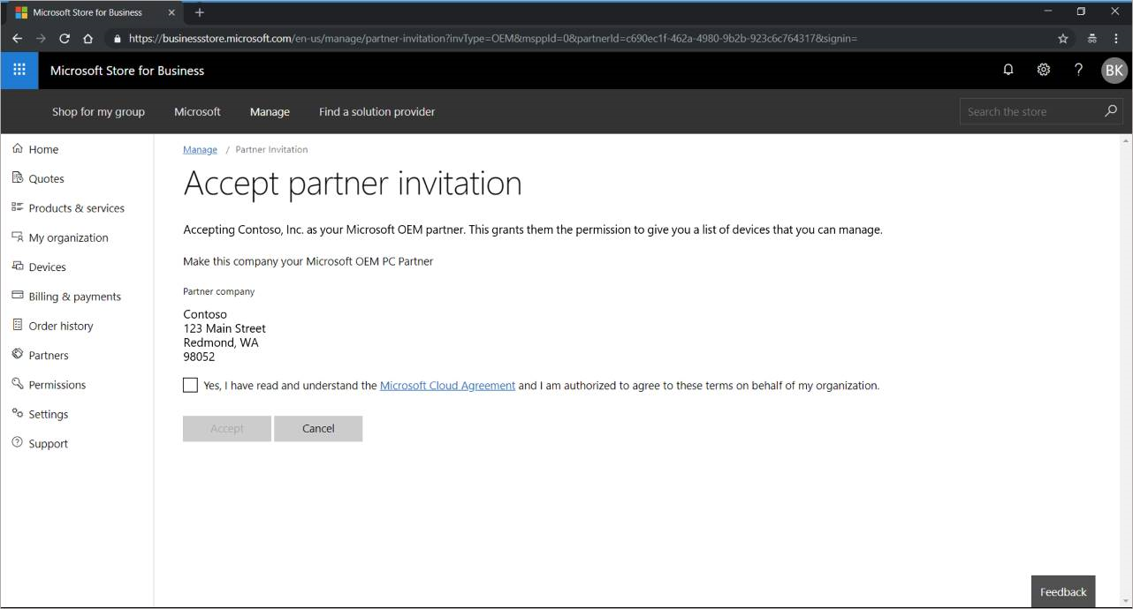The width and height of the screenshot is (1133, 609).
Task: Open the notifications bell icon
Action: (x=1008, y=70)
